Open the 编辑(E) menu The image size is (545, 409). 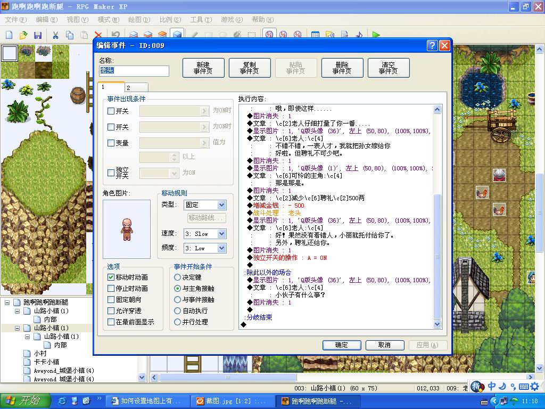click(x=47, y=20)
